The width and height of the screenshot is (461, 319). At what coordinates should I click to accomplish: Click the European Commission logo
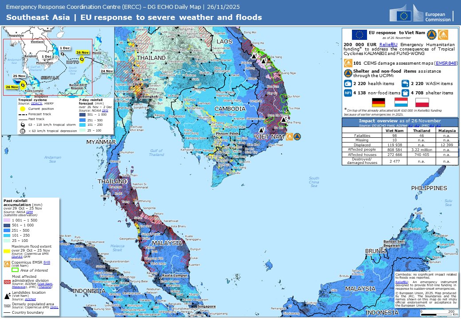pos(420,13)
